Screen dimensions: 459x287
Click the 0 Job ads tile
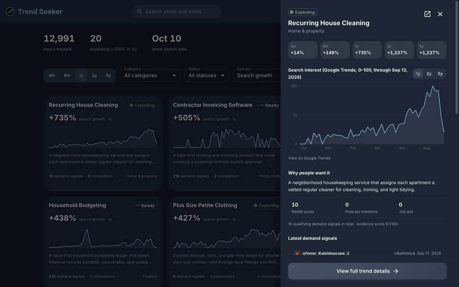pyautogui.click(x=421, y=208)
